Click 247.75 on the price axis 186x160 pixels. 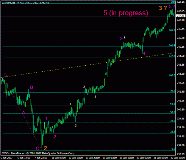pos(181,11)
